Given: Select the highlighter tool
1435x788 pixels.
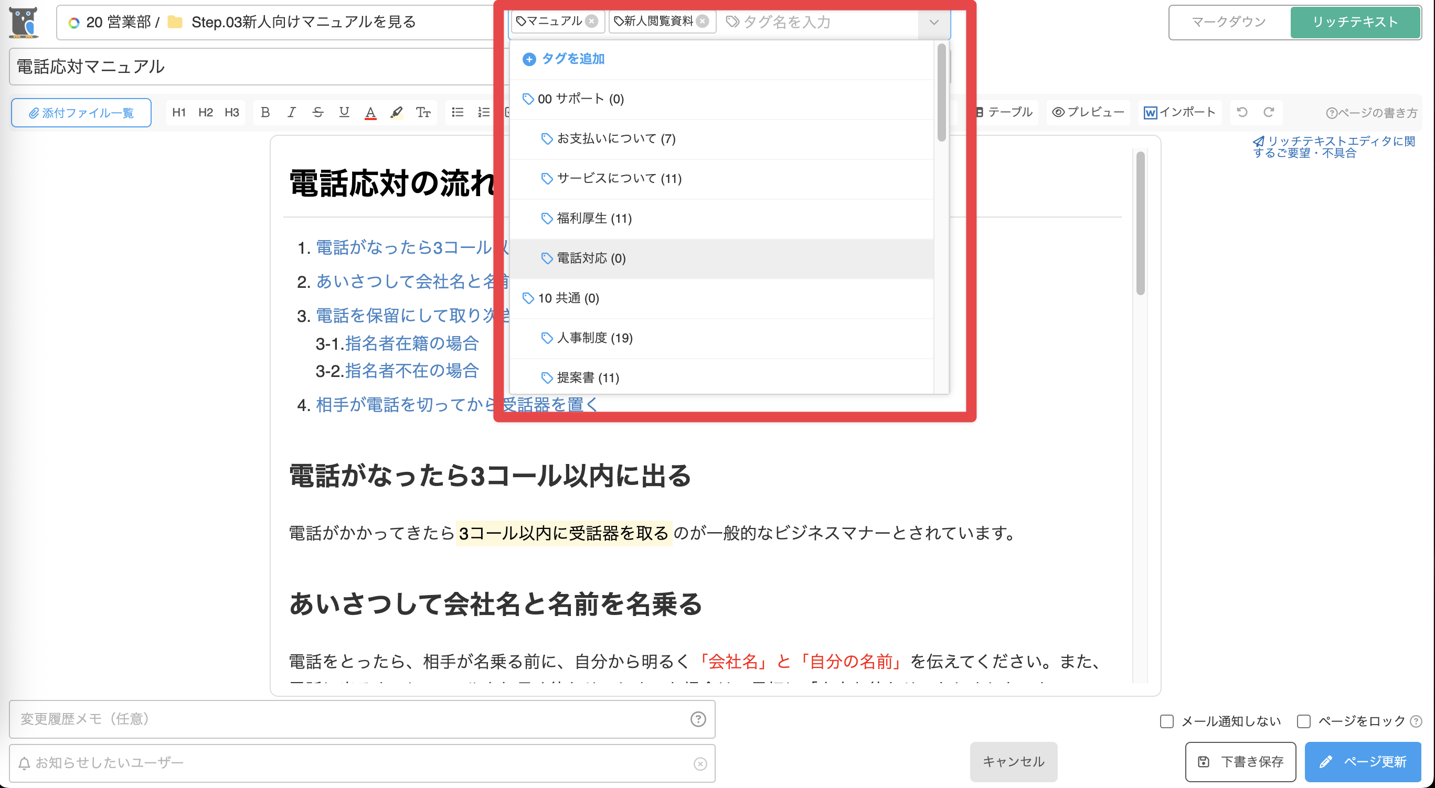Looking at the screenshot, I should tap(397, 112).
